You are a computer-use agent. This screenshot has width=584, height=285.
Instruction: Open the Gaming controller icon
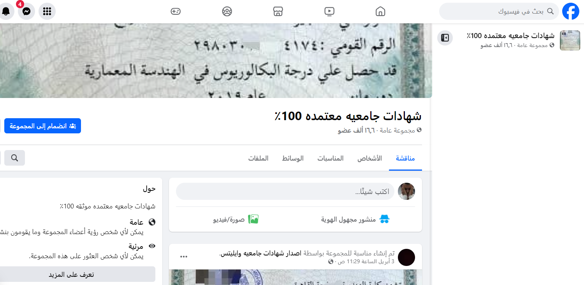point(176,11)
